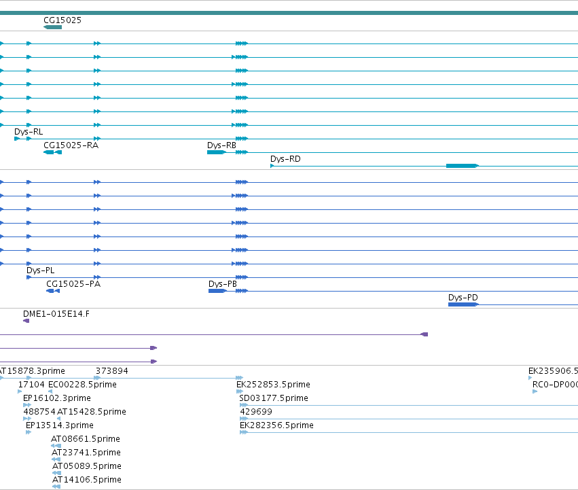Click the EP16102.3prime EST arrow glyph
This screenshot has height=490, width=578.
27,405
